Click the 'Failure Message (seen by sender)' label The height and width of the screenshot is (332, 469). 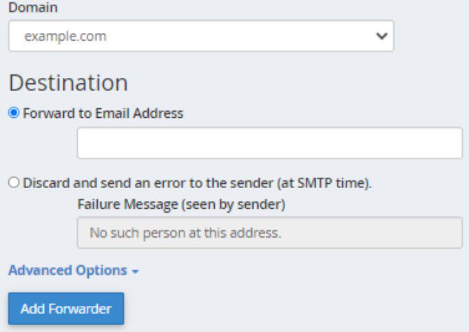click(181, 204)
